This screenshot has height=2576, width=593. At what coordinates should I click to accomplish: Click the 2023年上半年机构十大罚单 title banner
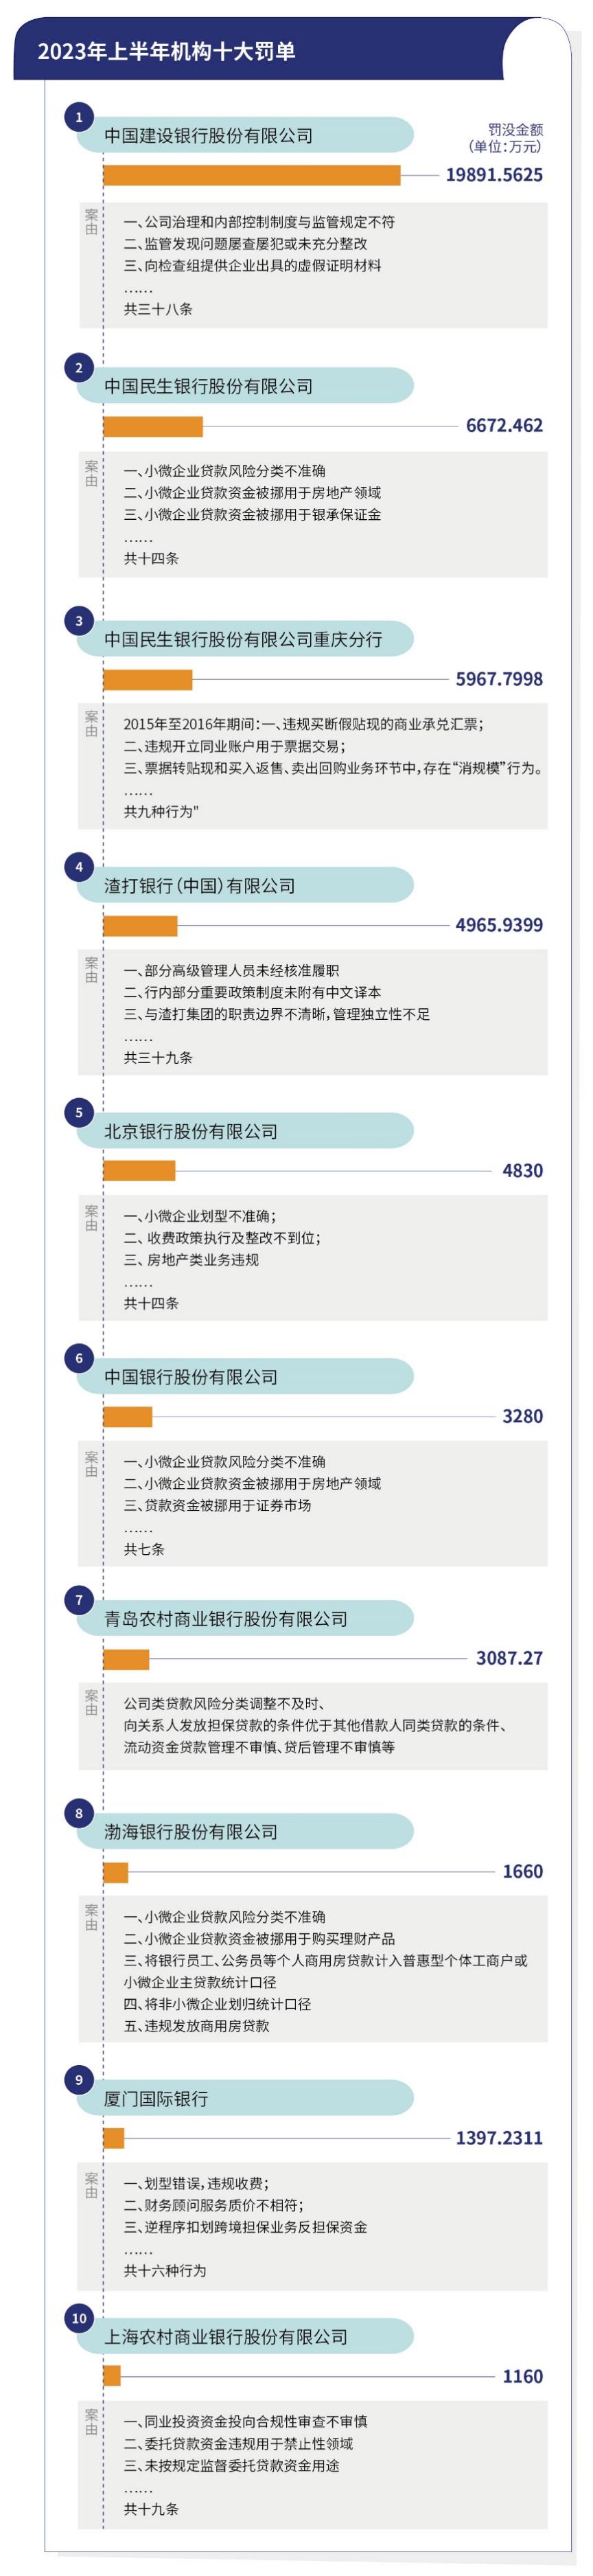coord(167,52)
